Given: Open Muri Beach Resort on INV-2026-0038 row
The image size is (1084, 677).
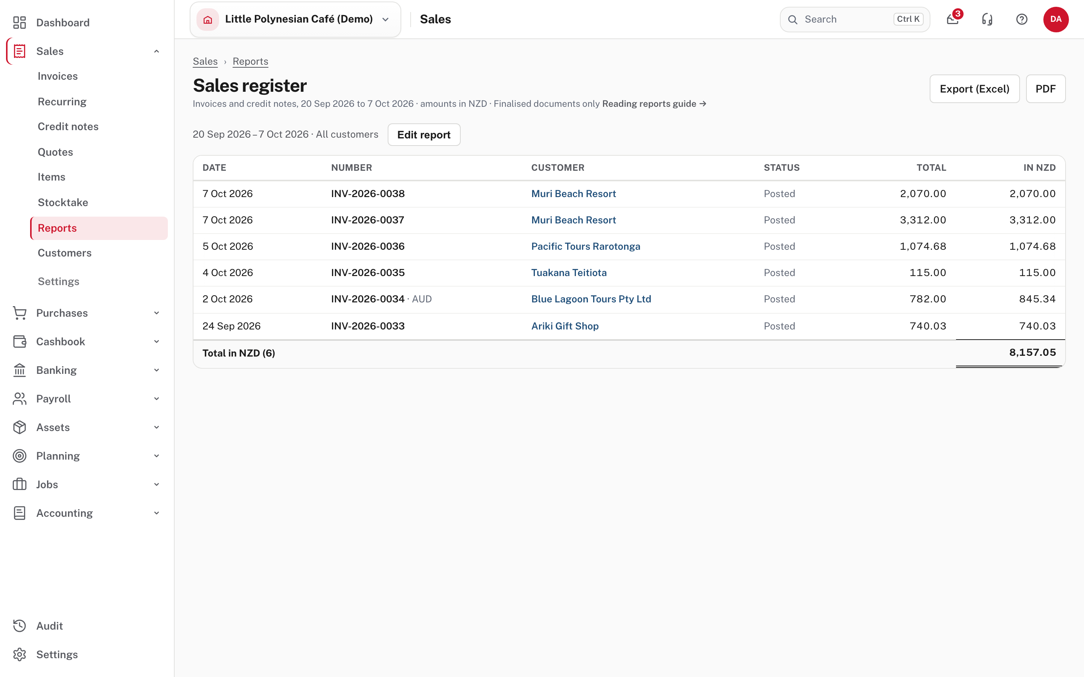Looking at the screenshot, I should coord(573,194).
